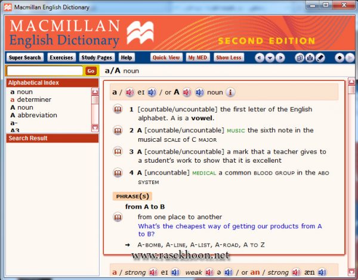Select 'a determiner' in Alphabetical Index
This screenshot has height=280, width=358.
pyautogui.click(x=30, y=99)
